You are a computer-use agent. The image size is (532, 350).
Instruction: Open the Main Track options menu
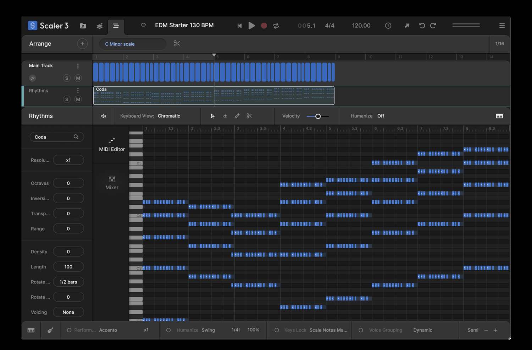coord(78,66)
